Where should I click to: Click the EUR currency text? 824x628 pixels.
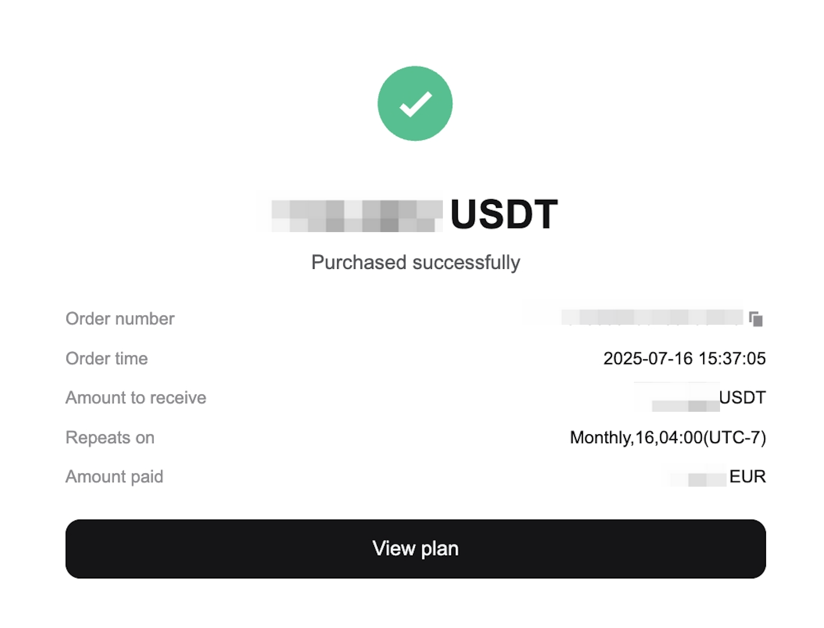[x=747, y=477]
